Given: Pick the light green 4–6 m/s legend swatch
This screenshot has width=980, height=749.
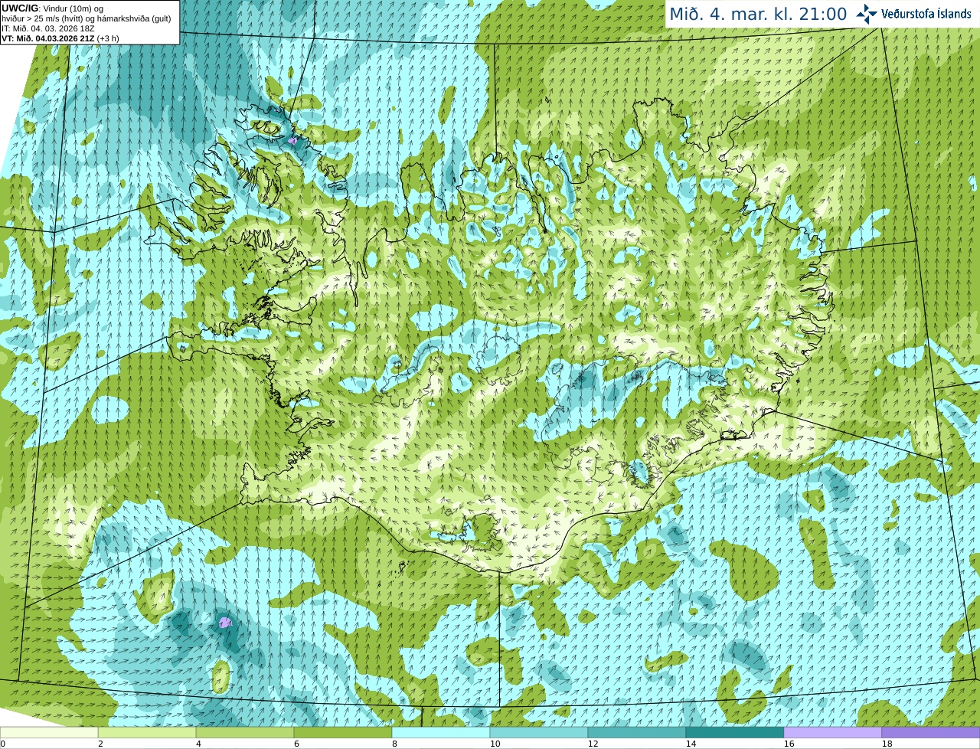Looking at the screenshot, I should (x=245, y=732).
